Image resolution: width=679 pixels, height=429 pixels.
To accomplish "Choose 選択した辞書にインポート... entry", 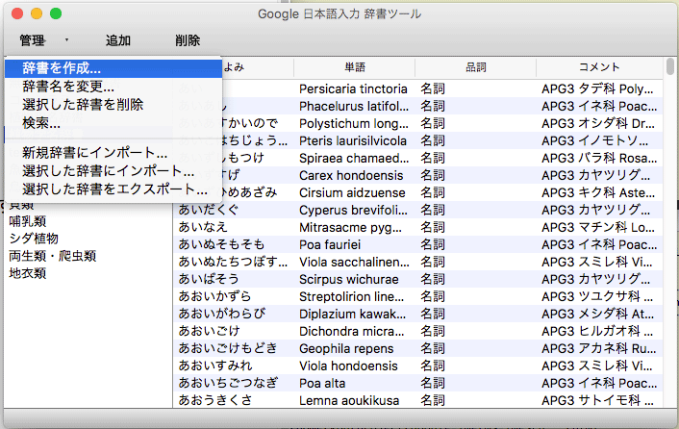I will (113, 171).
